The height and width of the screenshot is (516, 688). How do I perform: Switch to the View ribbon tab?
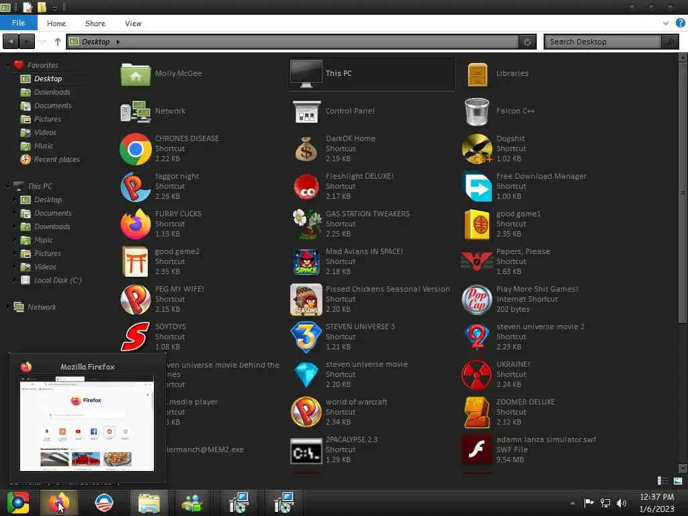click(x=133, y=24)
